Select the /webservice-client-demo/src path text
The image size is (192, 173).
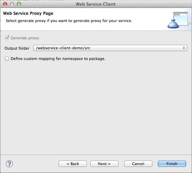(x=63, y=48)
